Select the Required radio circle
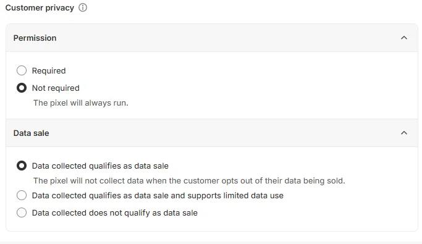 [22, 70]
